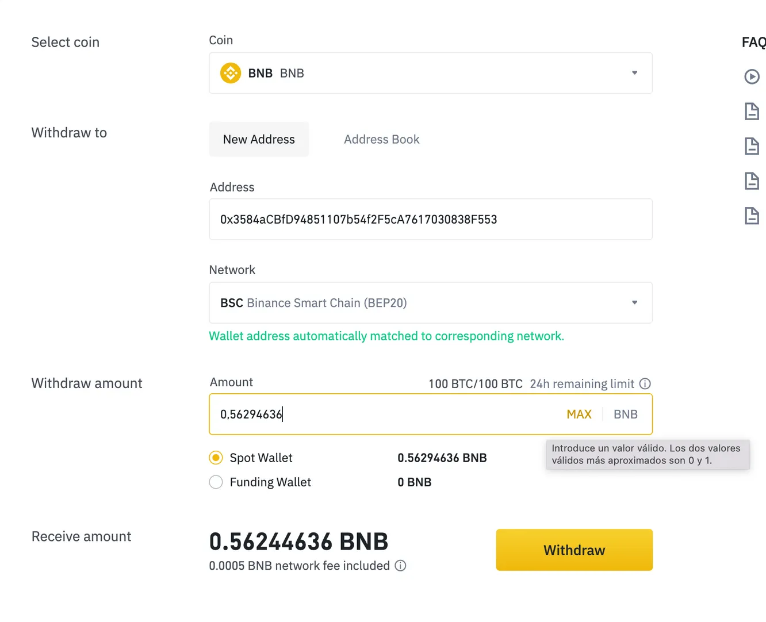This screenshot has width=766, height=622.
Task: Click the MAX amount link
Action: 579,414
